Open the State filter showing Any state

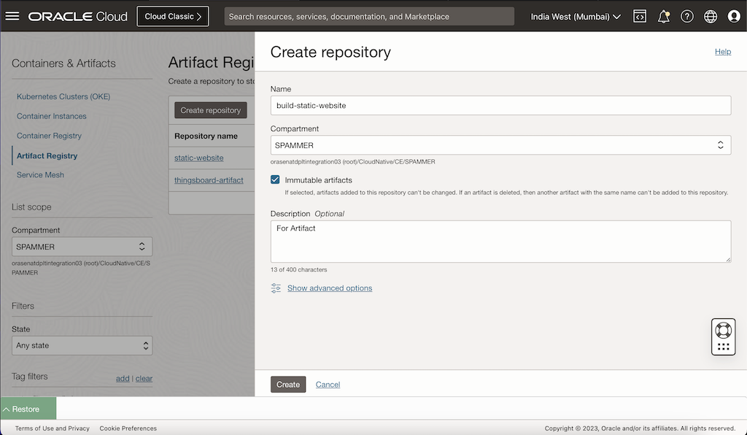coord(82,344)
